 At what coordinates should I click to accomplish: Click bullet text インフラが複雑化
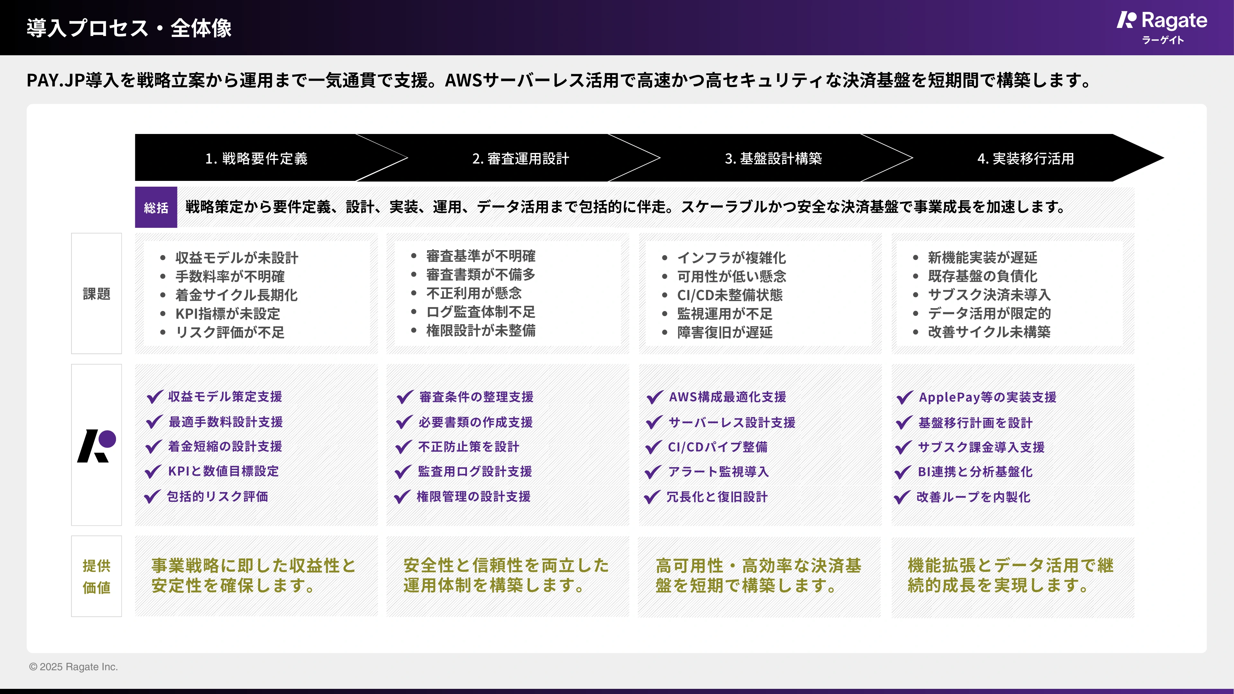pyautogui.click(x=731, y=258)
